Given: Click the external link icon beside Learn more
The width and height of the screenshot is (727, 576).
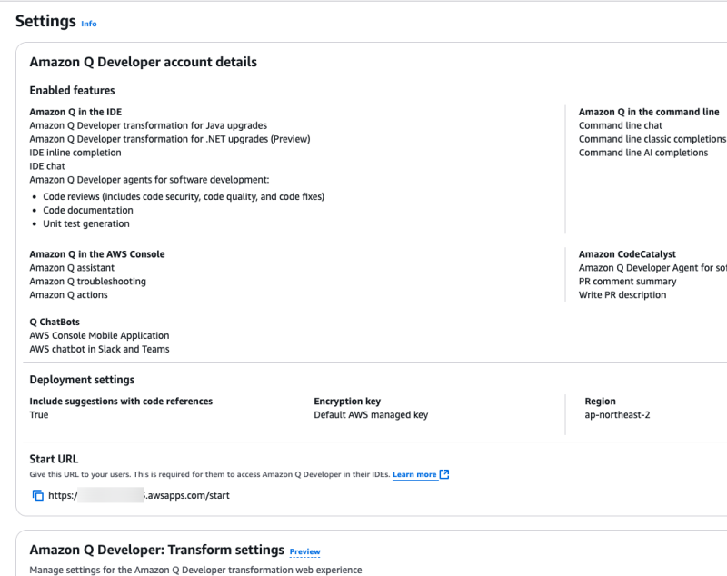Looking at the screenshot, I should (444, 474).
